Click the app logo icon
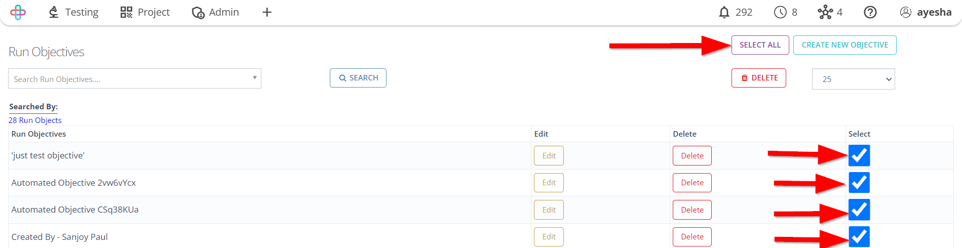The width and height of the screenshot is (962, 248). tap(18, 12)
